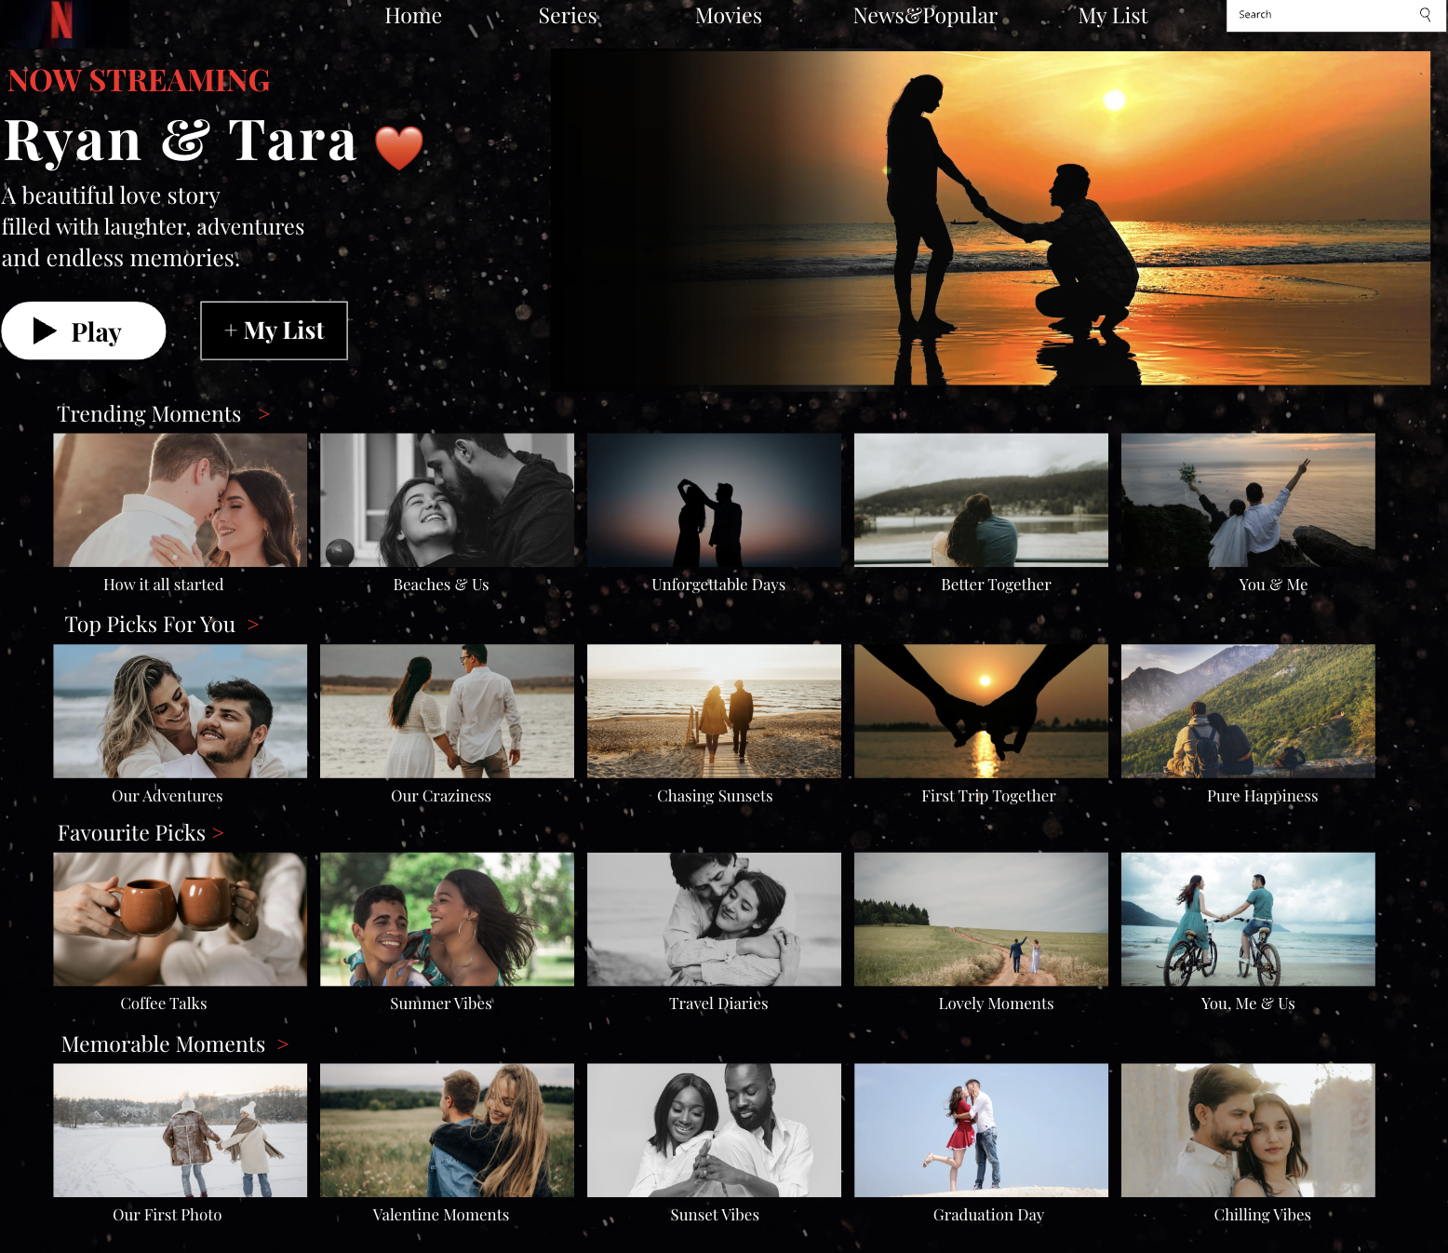
Task: Open the Movies menu item
Action: [729, 16]
